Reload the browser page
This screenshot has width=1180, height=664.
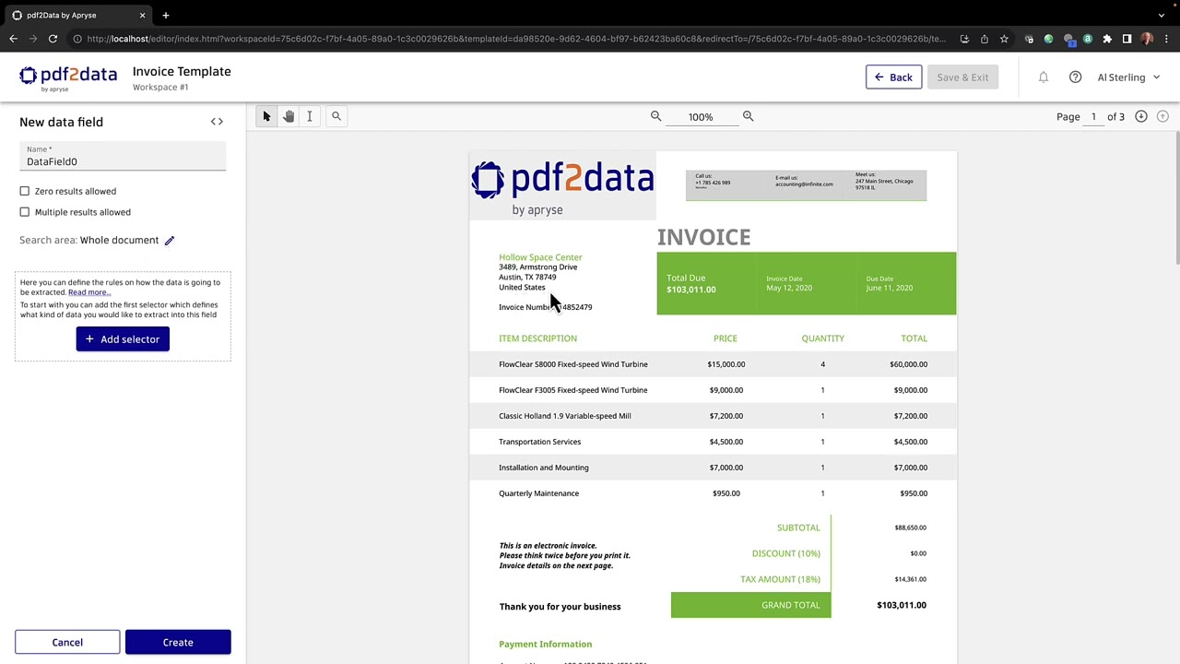53,39
